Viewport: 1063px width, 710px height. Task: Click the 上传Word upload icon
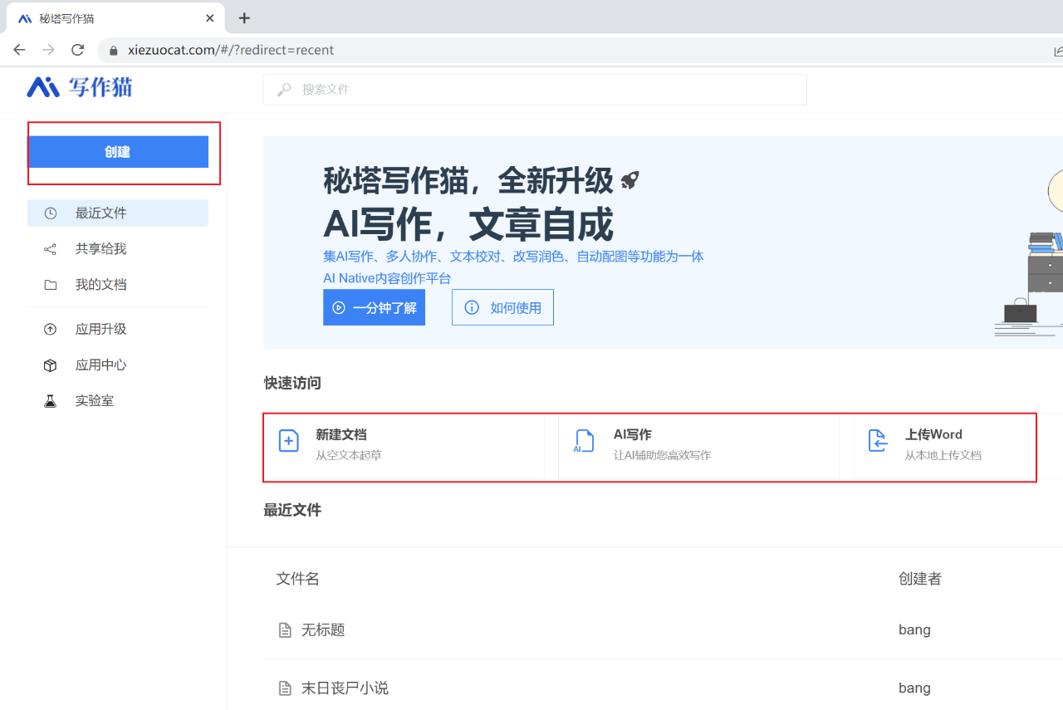pyautogui.click(x=878, y=441)
